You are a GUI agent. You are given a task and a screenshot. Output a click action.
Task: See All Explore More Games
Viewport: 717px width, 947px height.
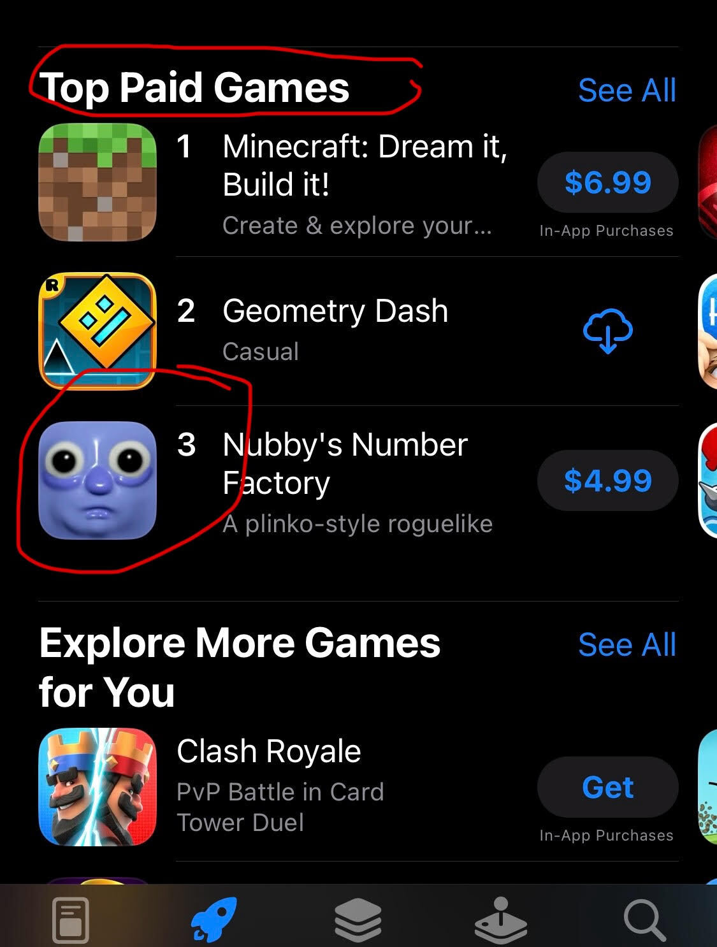[x=627, y=645]
